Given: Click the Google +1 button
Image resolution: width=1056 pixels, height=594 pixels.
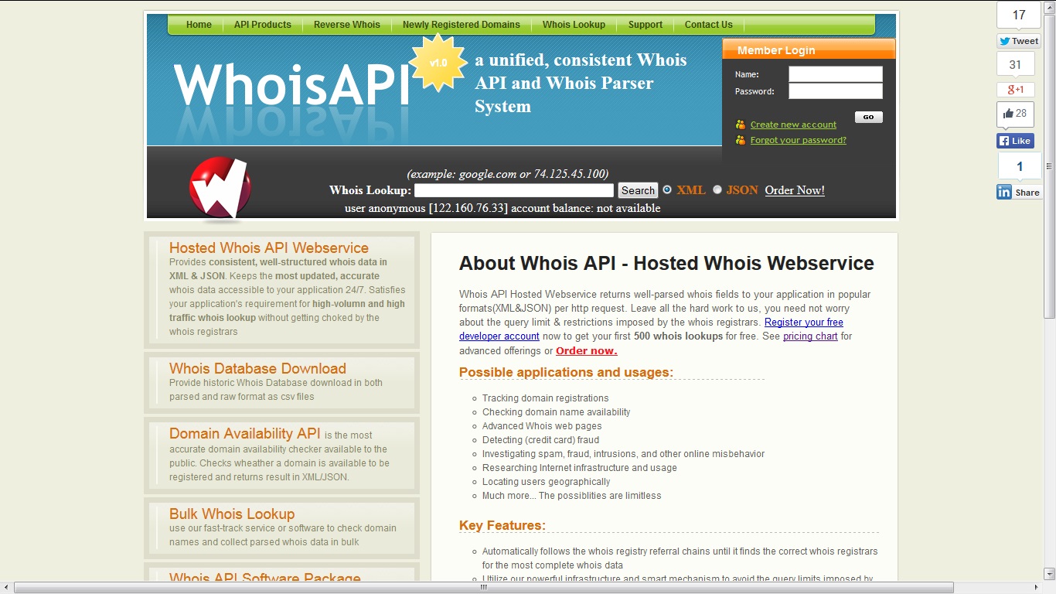Looking at the screenshot, I should [x=1015, y=89].
